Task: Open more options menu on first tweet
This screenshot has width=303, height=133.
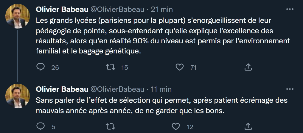Action: pos(290,9)
